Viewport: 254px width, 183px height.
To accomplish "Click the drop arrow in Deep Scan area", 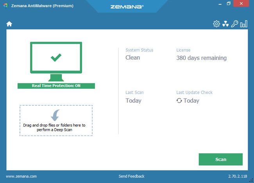I will pos(55,115).
